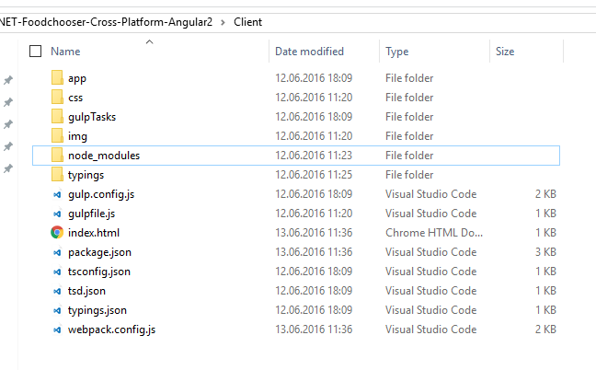Select the index.html file name
The width and height of the screenshot is (596, 370).
(x=94, y=233)
